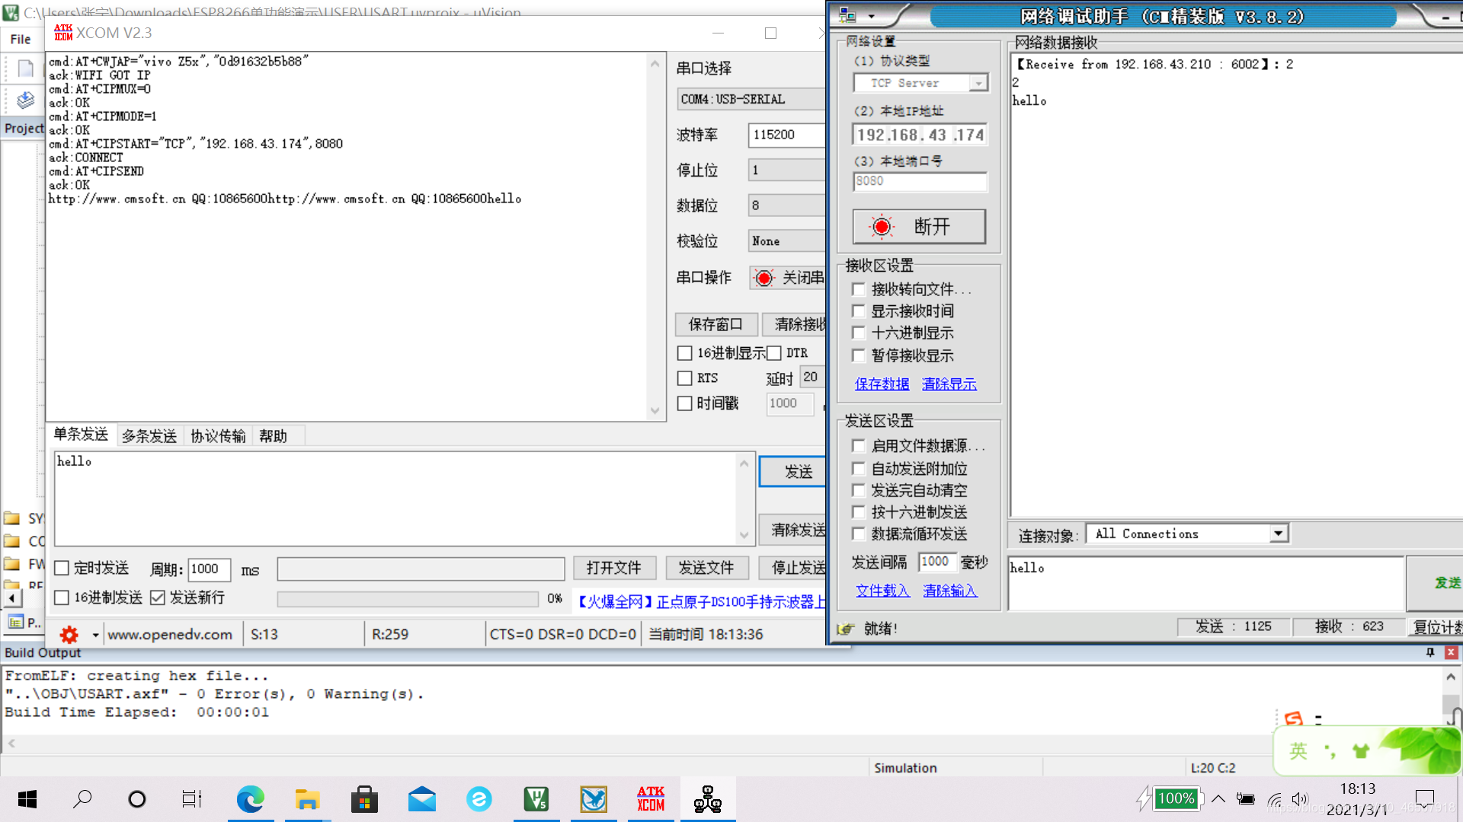
Task: Open Cortana from the taskbar
Action: click(x=137, y=799)
